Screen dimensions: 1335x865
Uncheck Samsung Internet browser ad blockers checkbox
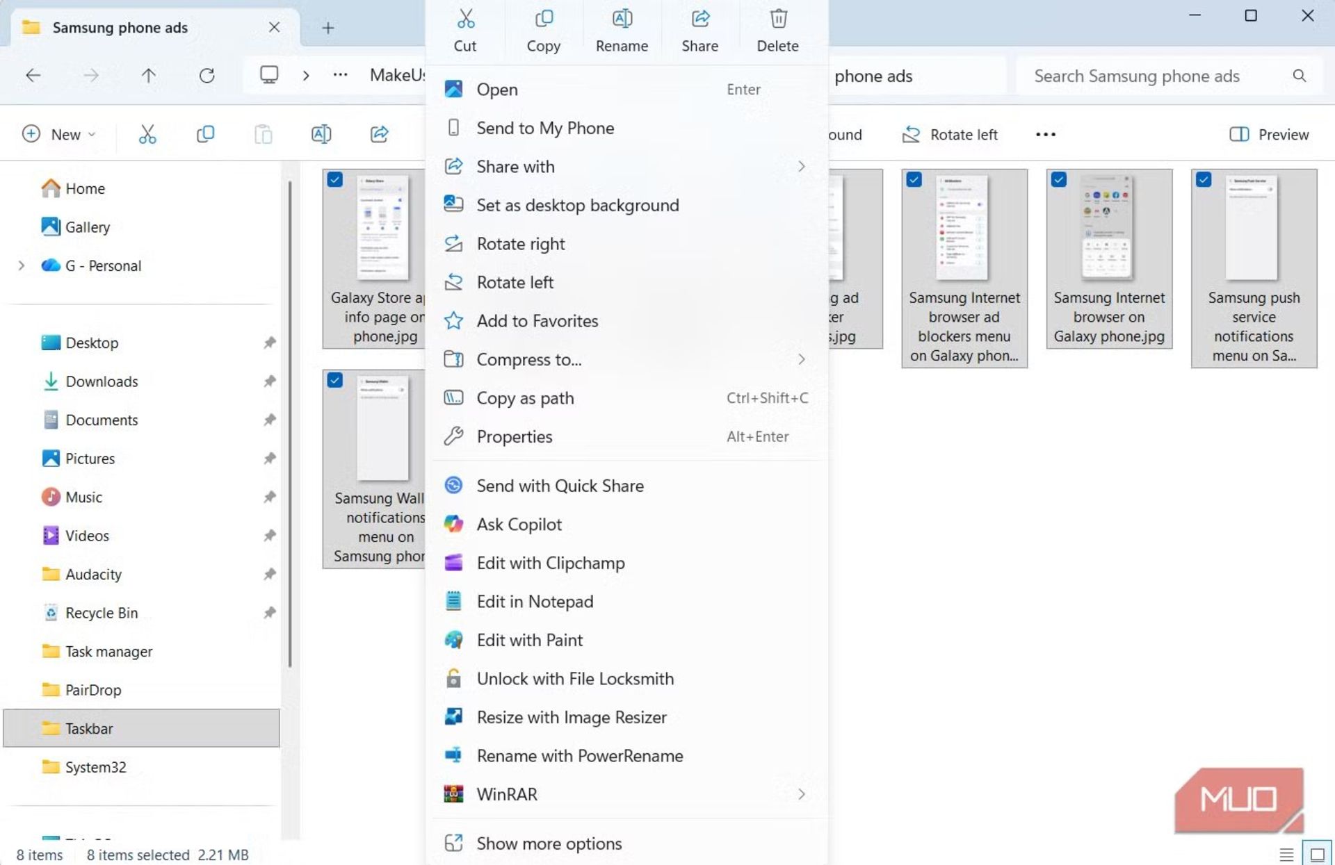(914, 180)
